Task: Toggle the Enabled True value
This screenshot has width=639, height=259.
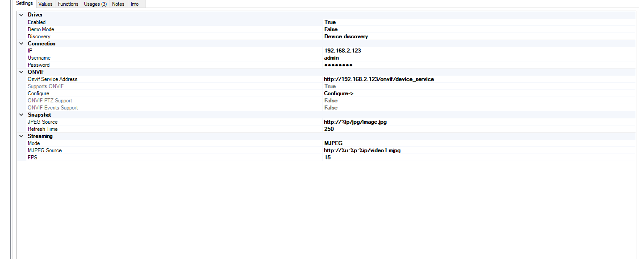Action: point(330,22)
